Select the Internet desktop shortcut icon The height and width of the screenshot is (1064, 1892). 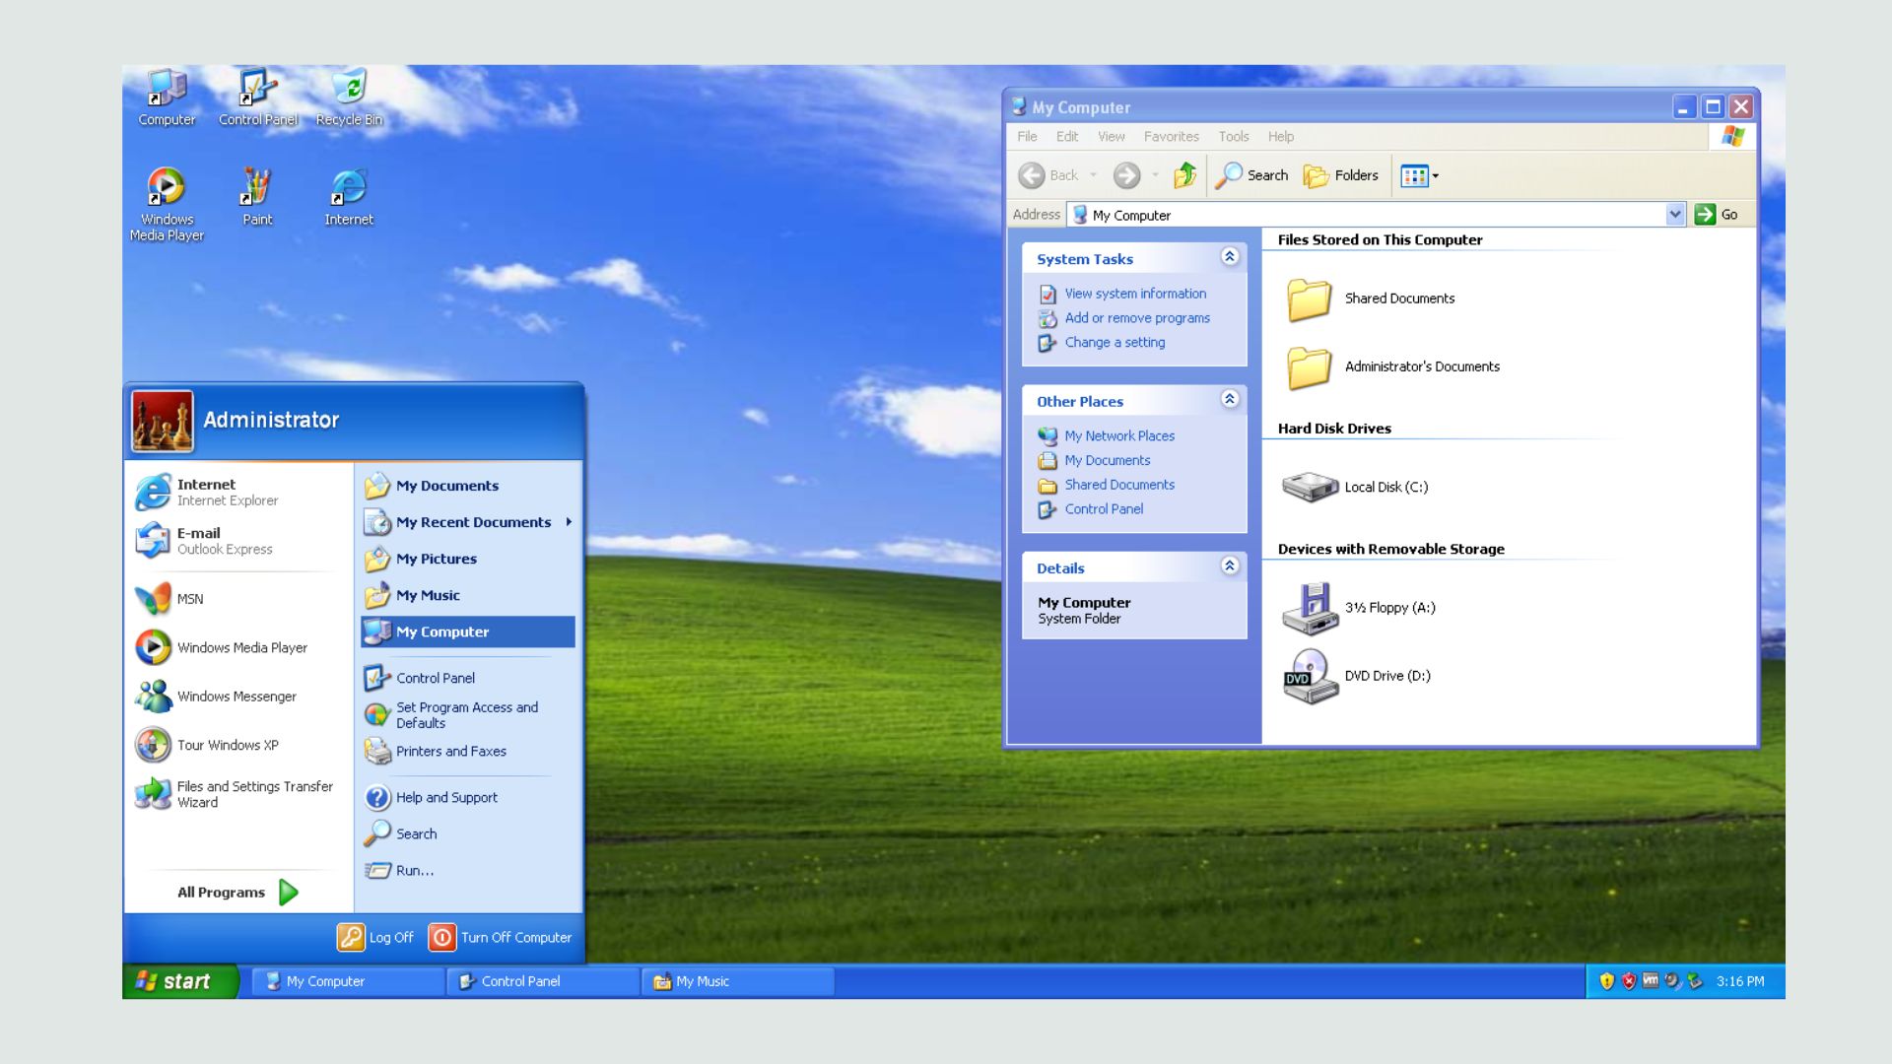coord(349,197)
